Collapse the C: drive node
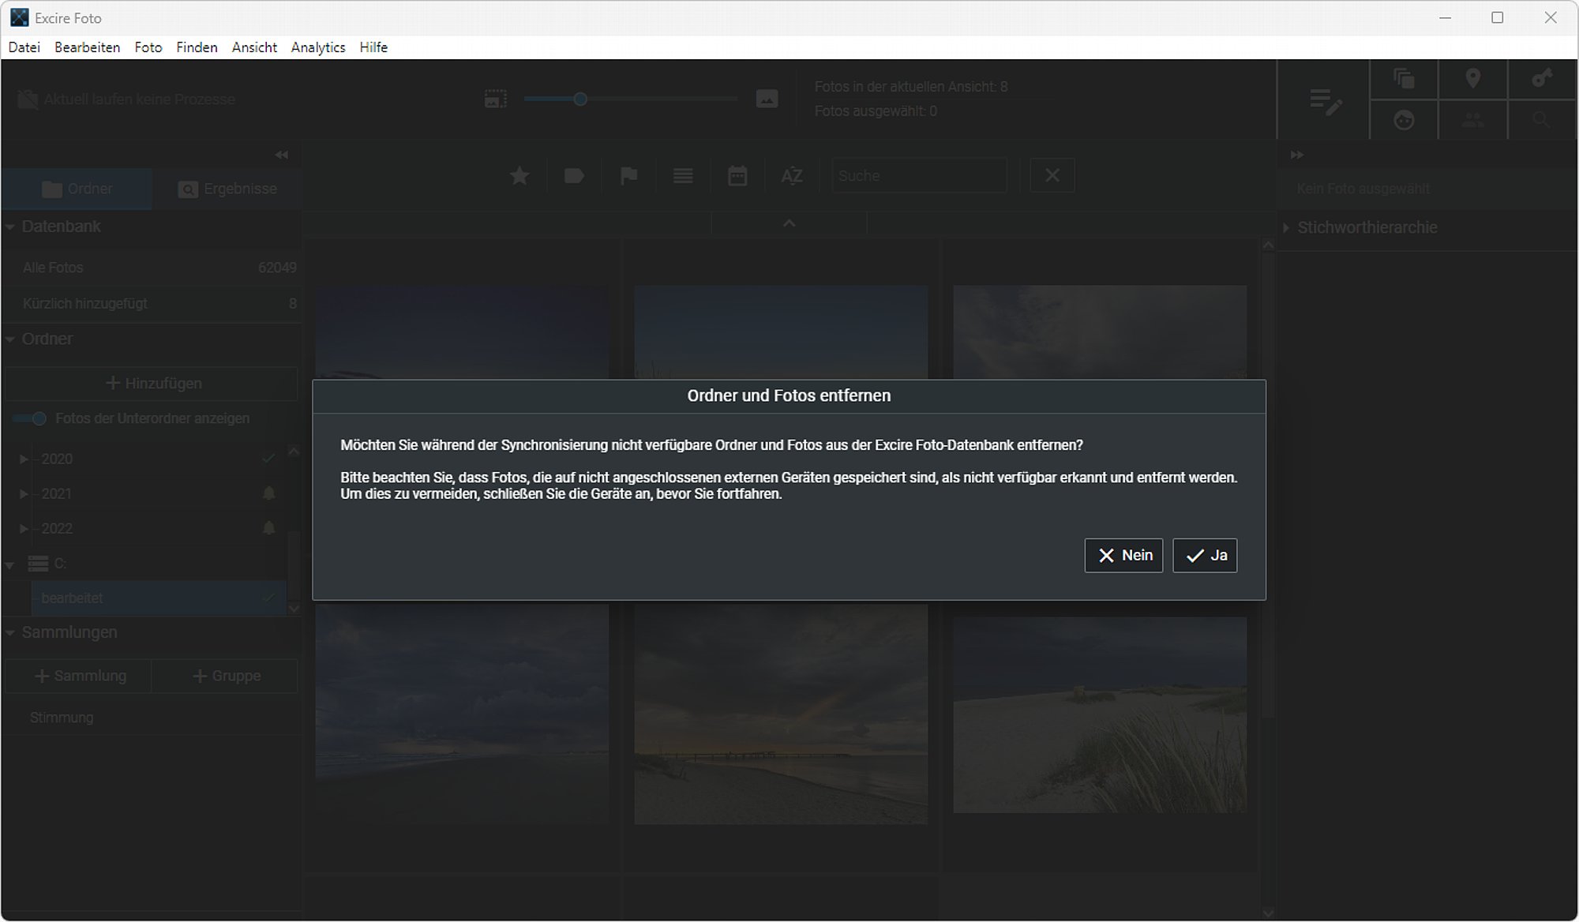 10,564
